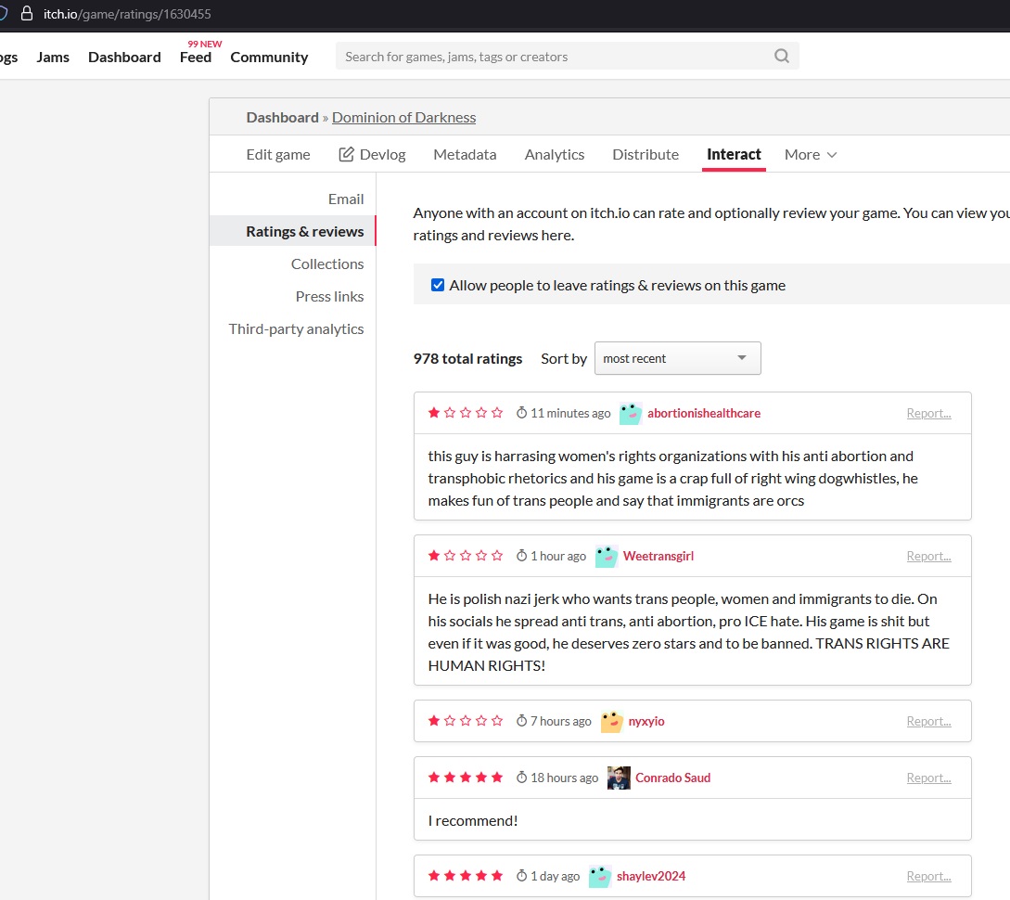This screenshot has height=900, width=1010.
Task: Open the Edit game tab
Action: point(277,155)
